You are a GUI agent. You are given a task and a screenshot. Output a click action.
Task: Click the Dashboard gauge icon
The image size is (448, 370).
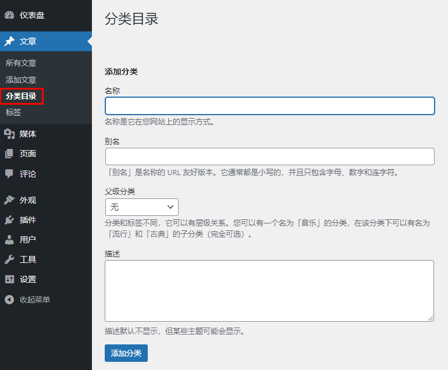click(x=9, y=15)
